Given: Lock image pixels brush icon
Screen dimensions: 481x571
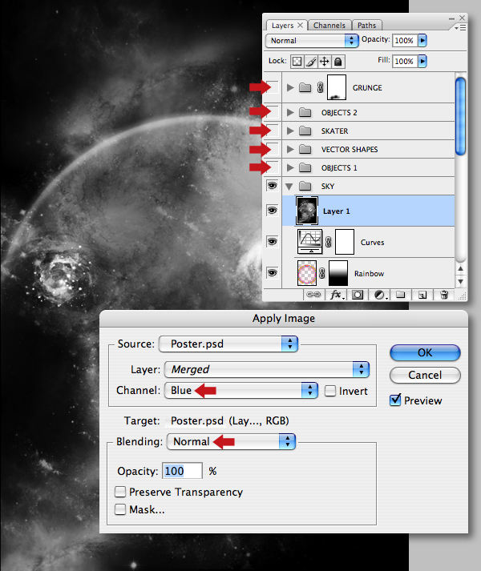Looking at the screenshot, I should tap(311, 62).
